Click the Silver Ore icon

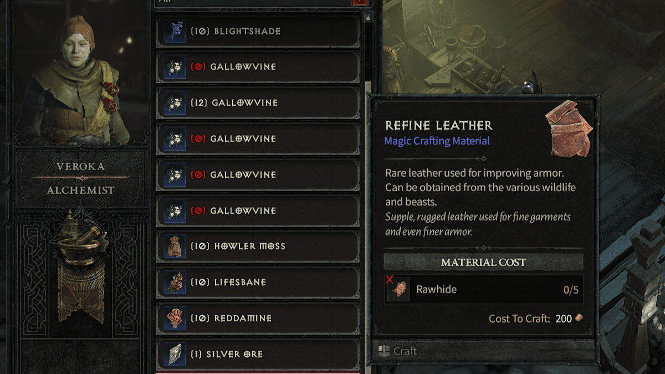coord(175,354)
